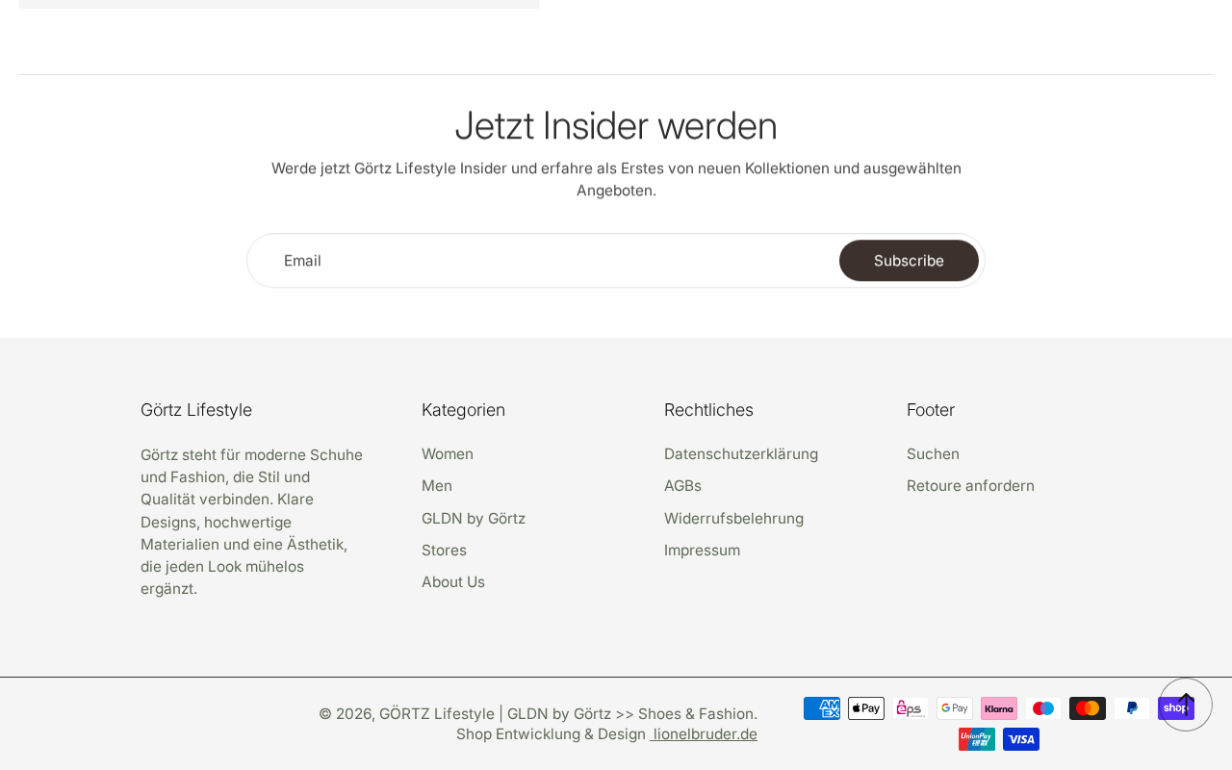View the Widerrufsbelehrung link
Image resolution: width=1232 pixels, height=770 pixels.
[x=733, y=519]
